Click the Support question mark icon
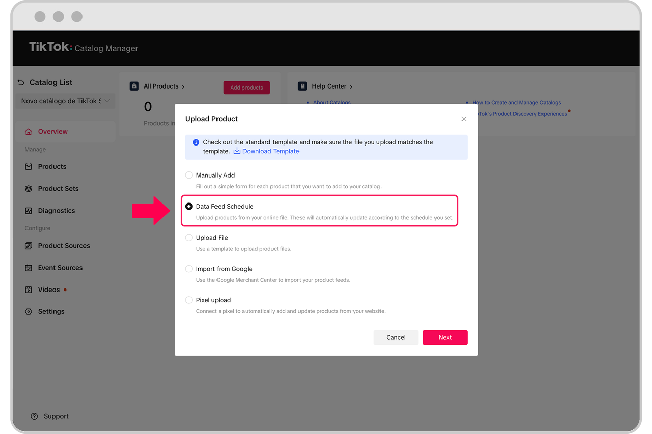 [34, 416]
